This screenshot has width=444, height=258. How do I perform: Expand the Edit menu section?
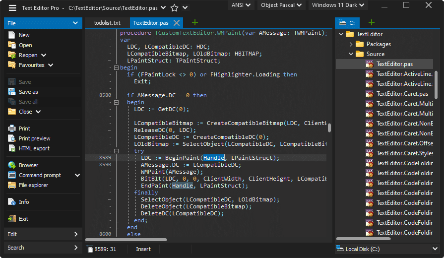[x=42, y=234]
